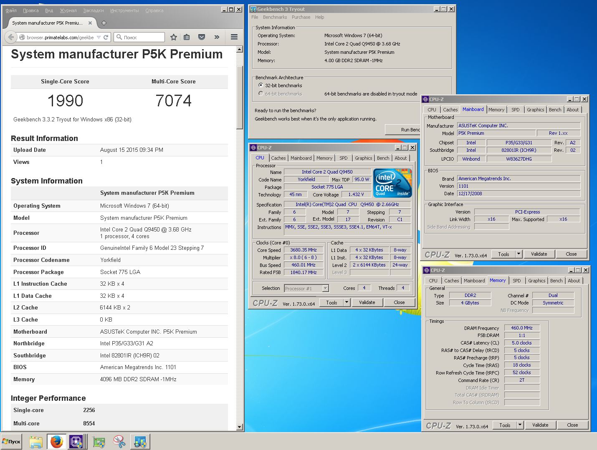Switch to Firefox in the taskbar

pos(56,442)
